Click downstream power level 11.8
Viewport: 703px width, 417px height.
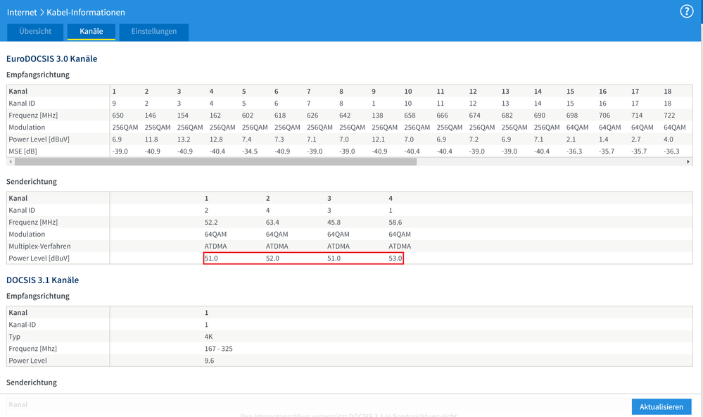151,139
